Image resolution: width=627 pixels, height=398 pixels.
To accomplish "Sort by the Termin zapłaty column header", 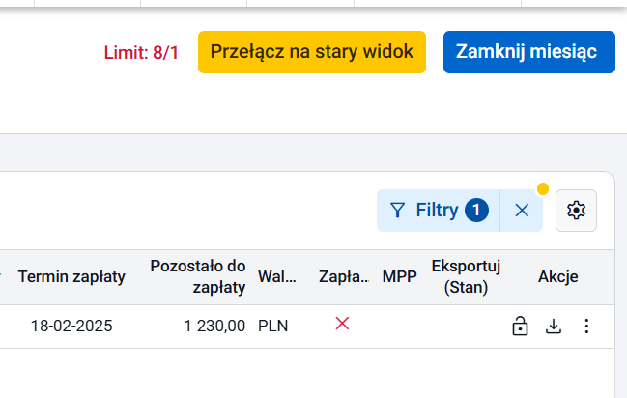I will click(71, 277).
